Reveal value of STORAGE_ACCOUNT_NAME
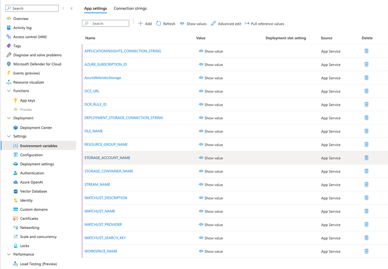 (211, 158)
